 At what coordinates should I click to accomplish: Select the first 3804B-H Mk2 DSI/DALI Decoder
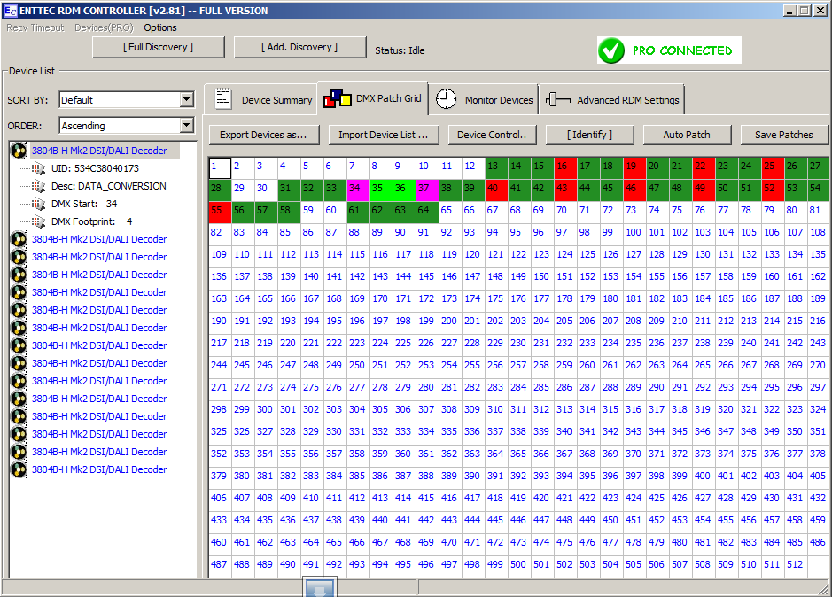point(99,151)
